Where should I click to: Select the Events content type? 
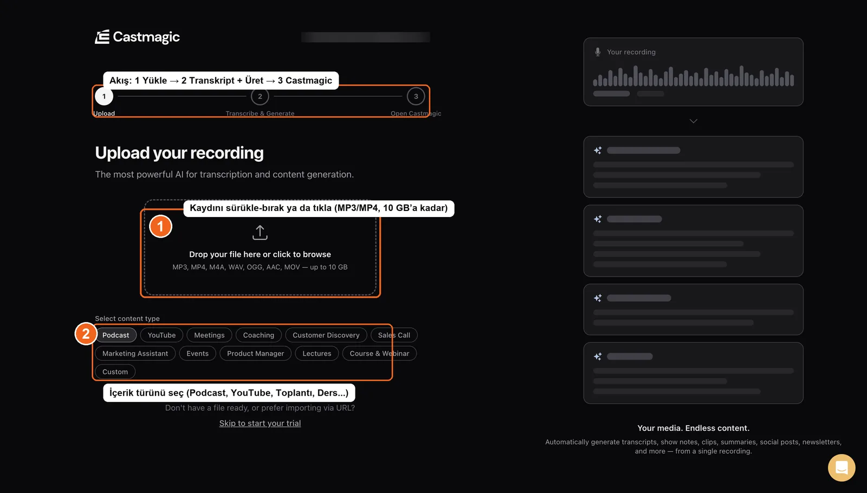click(x=198, y=353)
